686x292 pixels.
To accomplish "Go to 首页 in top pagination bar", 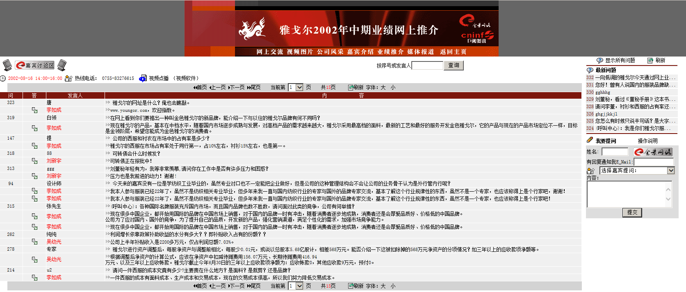I will pos(200,87).
